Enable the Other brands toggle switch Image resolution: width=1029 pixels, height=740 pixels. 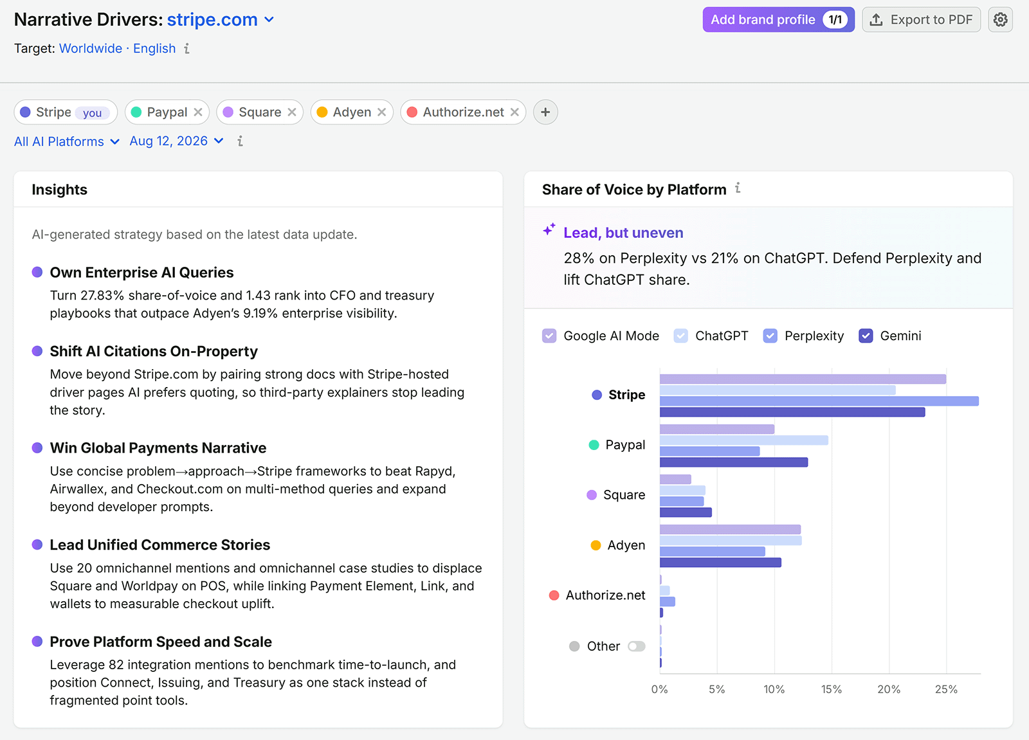coord(637,646)
